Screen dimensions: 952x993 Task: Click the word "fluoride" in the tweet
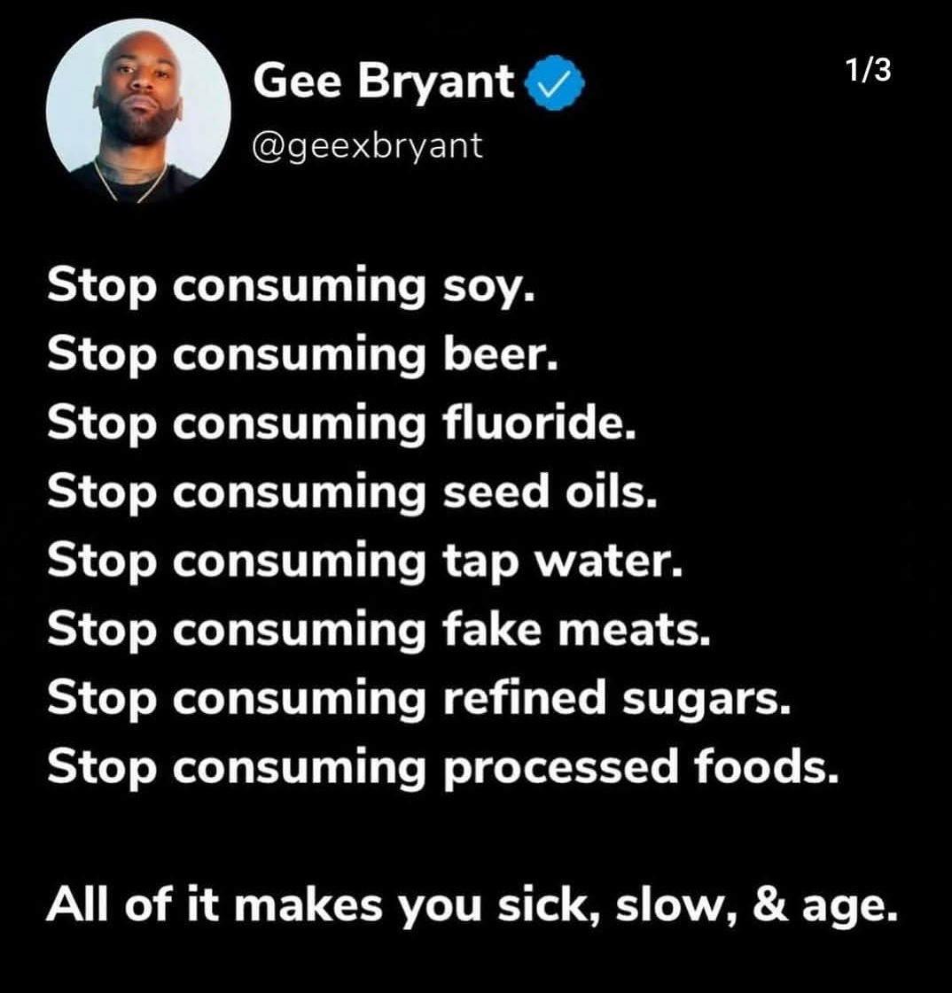[x=538, y=423]
